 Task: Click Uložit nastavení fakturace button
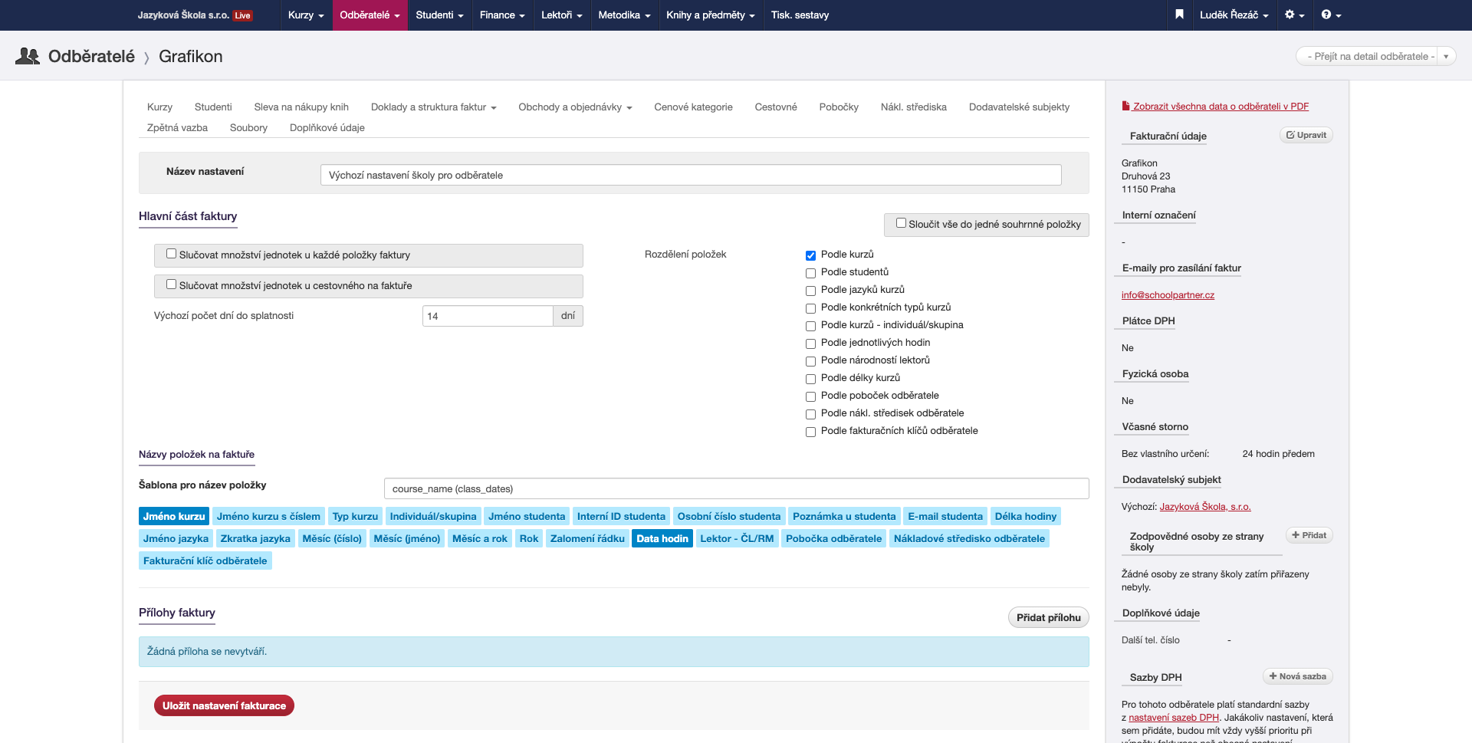click(x=224, y=705)
